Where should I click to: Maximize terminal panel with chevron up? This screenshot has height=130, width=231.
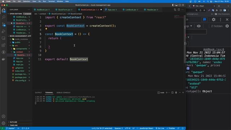180,92
